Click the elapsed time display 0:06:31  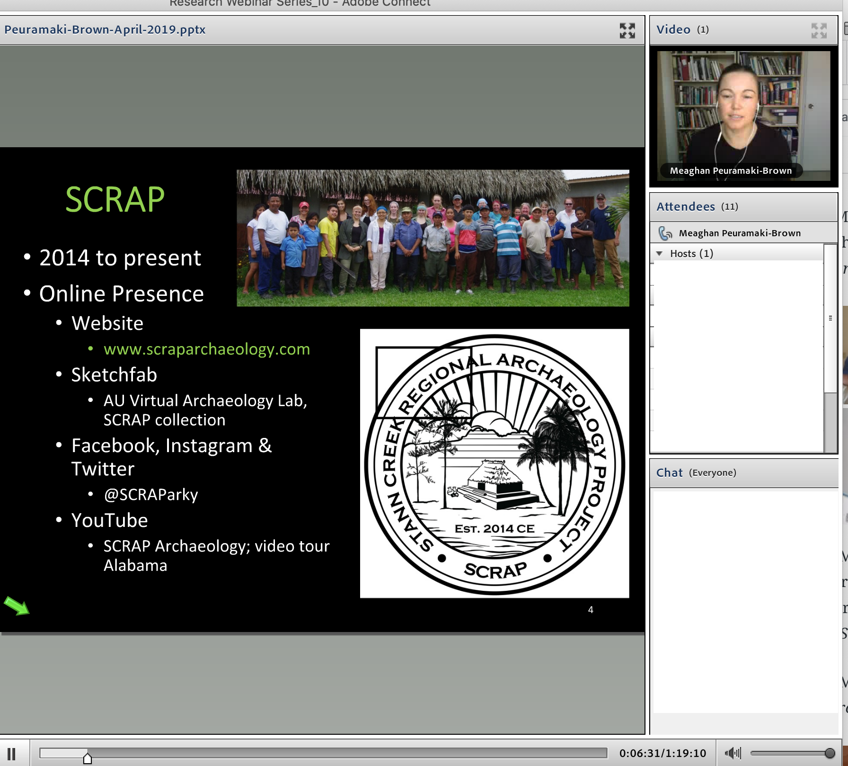click(x=637, y=753)
